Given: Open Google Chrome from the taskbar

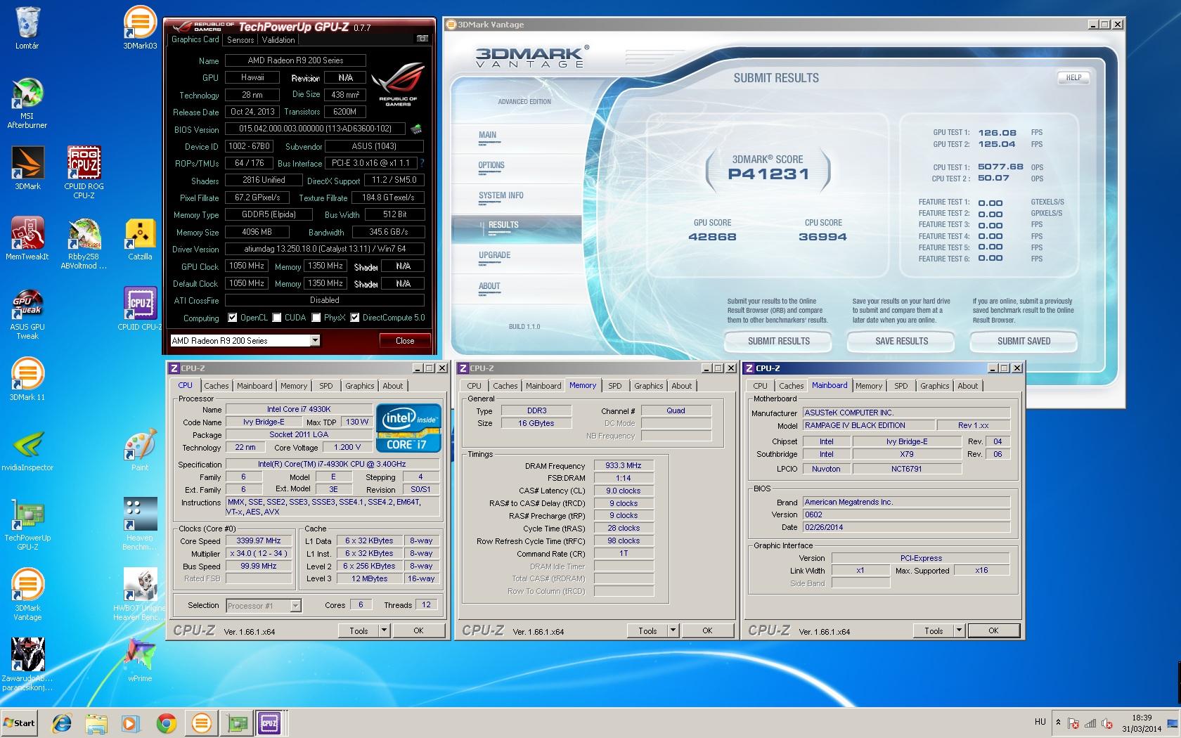Looking at the screenshot, I should coord(166,723).
